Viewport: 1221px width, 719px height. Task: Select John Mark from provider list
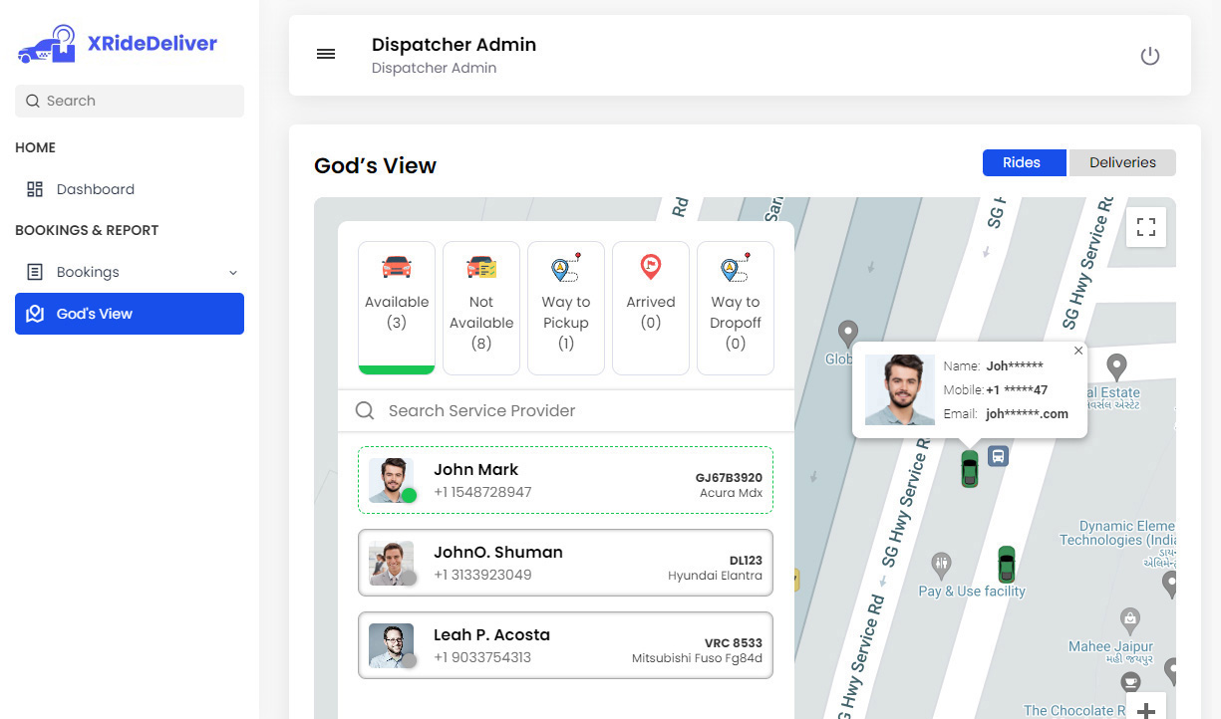coord(565,480)
